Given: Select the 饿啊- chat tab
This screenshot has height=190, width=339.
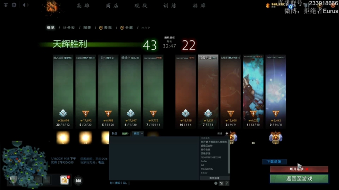Looking at the screenshot, I should 125,134.
